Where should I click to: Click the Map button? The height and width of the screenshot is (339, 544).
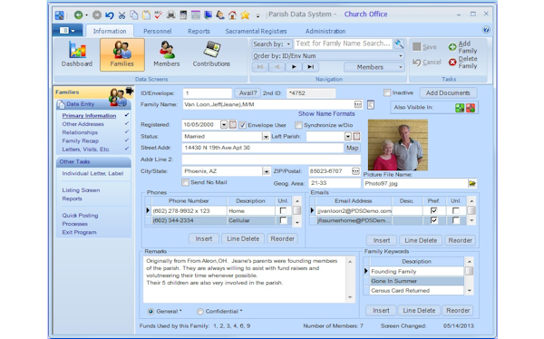click(352, 148)
